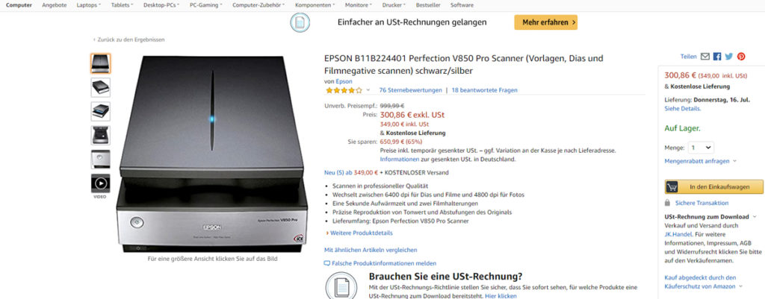The image size is (765, 299).
Task: Expand Mengenrabatt anfragen
Action: tap(701, 160)
